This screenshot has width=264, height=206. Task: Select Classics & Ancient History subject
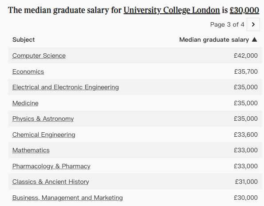pyautogui.click(x=51, y=182)
